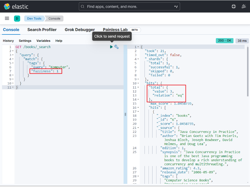This screenshot has height=187, width=250.
Task: Switch to the Search Profiler tab
Action: (42, 30)
